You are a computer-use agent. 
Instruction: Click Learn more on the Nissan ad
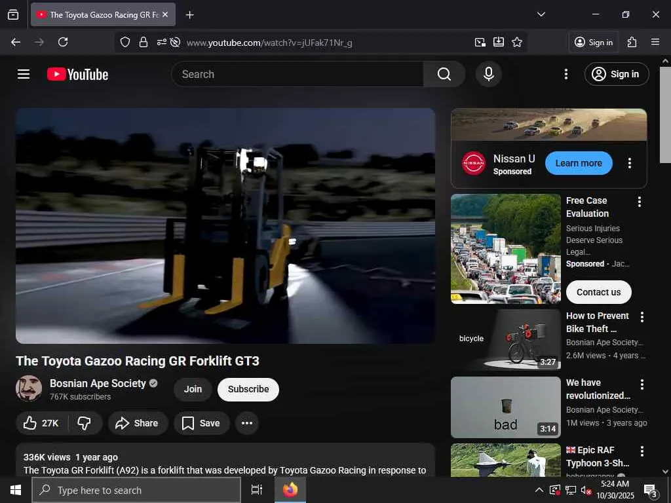click(x=579, y=163)
